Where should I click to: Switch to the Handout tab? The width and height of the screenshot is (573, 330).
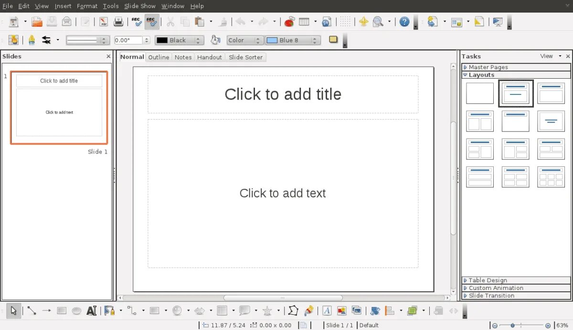209,57
